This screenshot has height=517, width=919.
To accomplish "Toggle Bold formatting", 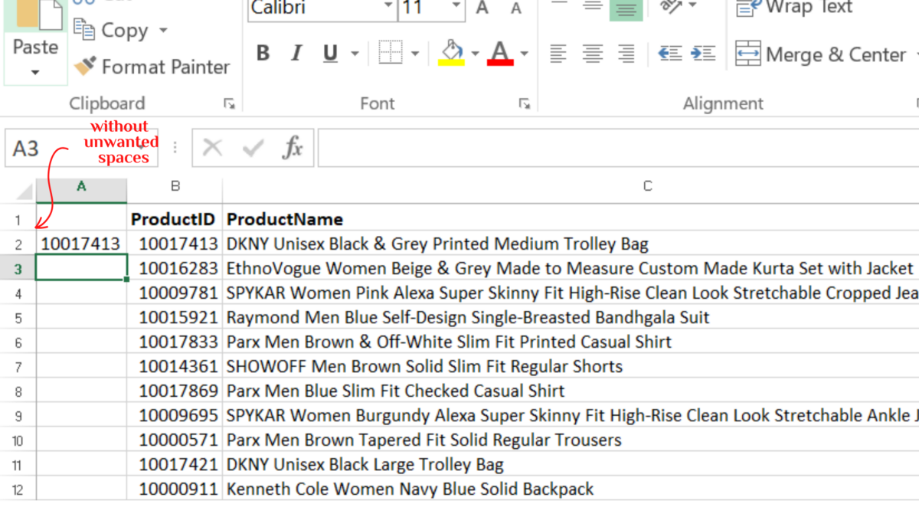I will coord(263,54).
